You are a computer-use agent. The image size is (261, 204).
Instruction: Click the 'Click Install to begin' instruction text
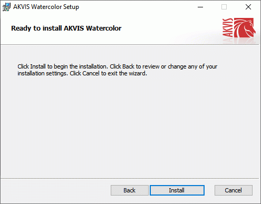tap(118, 70)
